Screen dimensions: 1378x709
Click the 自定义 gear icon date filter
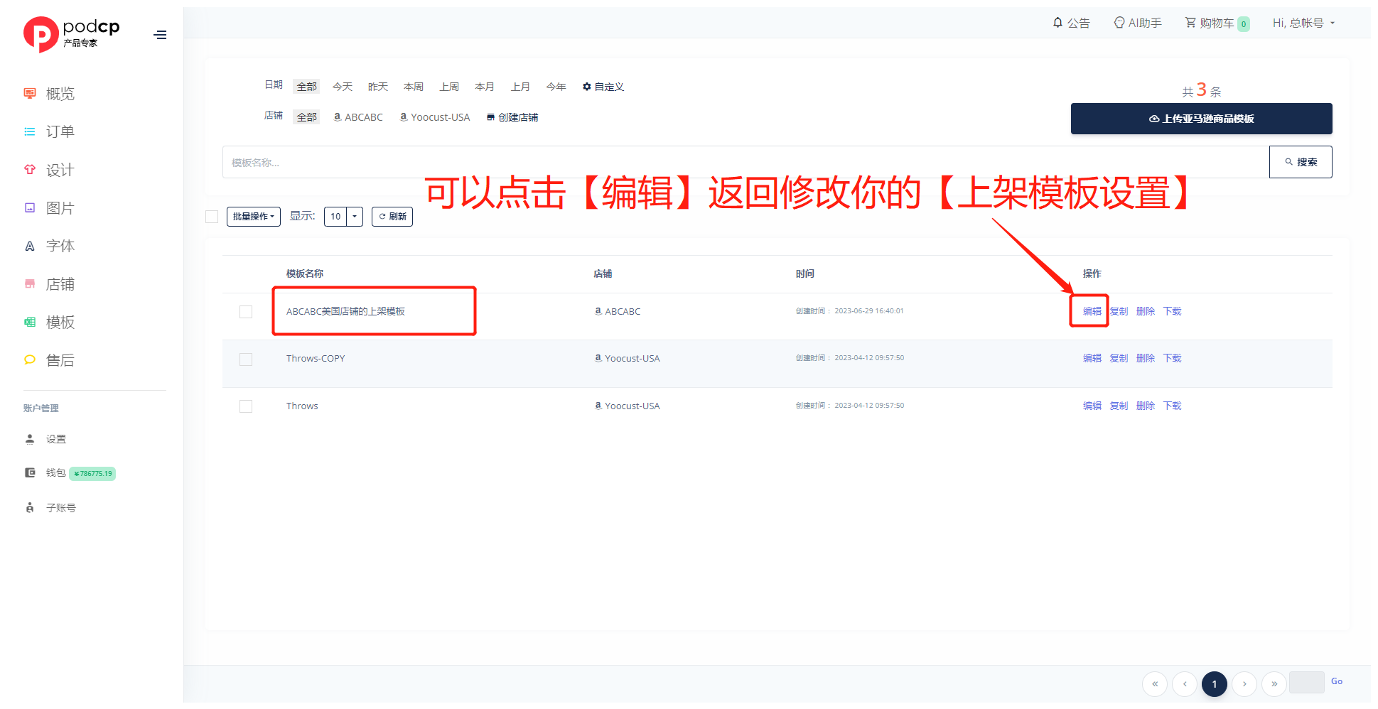coord(587,87)
